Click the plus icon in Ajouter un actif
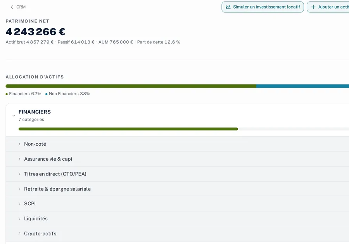The width and height of the screenshot is (349, 244). [x=313, y=7]
